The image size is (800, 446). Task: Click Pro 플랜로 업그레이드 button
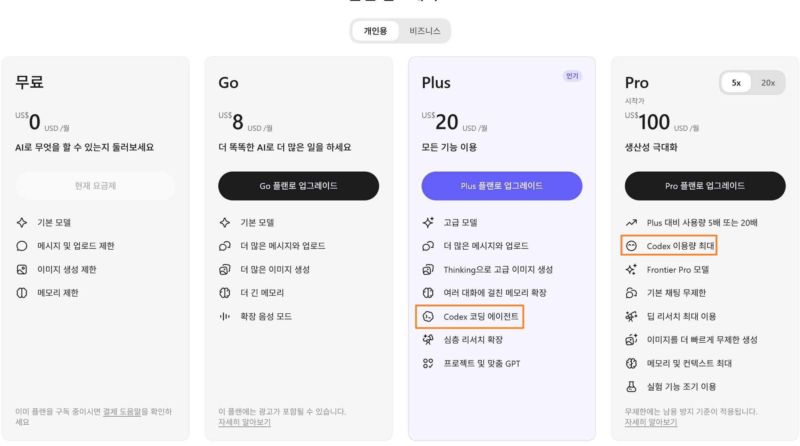[705, 186]
